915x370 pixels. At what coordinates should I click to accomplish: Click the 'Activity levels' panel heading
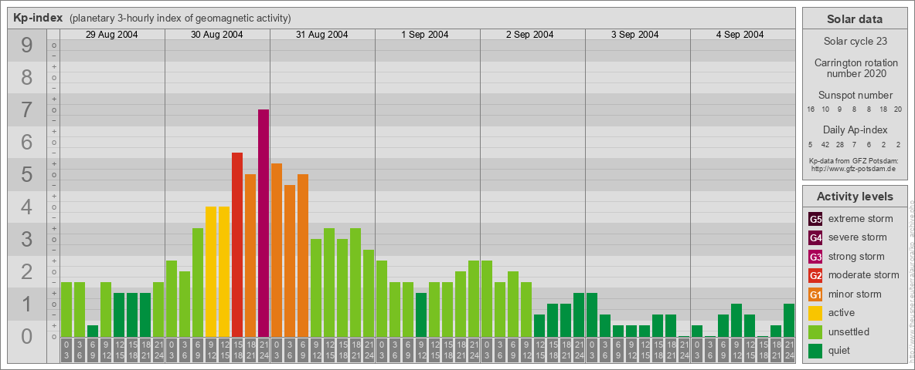[x=855, y=197]
